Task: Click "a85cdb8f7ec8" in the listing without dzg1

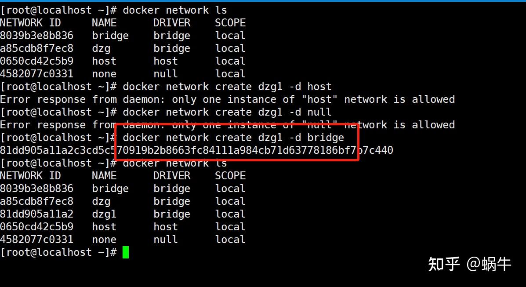Action: point(36,48)
